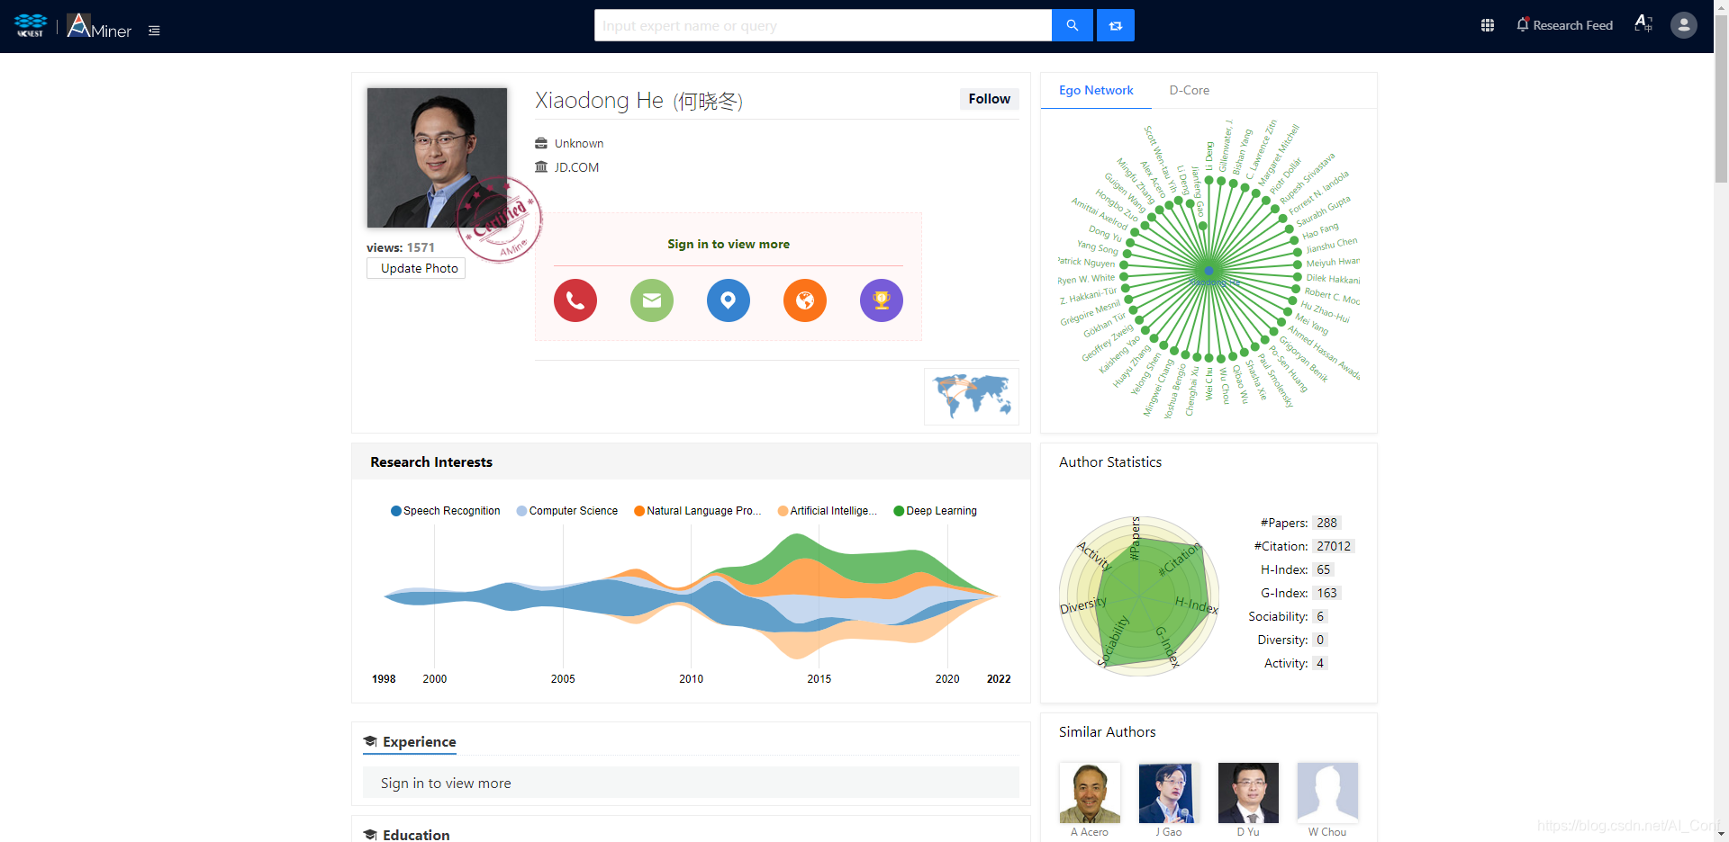This screenshot has height=842, width=1729.
Task: Click Sign in to view more contact
Action: click(729, 244)
